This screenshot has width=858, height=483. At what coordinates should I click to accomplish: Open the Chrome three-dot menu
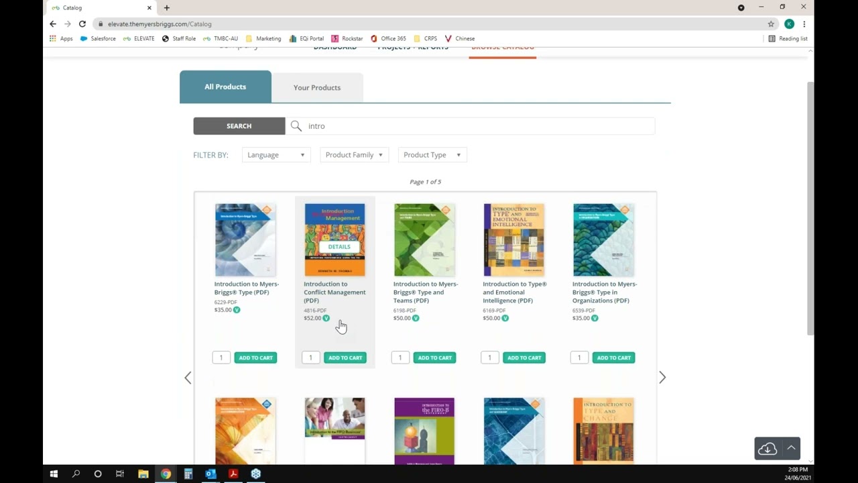[x=804, y=23]
